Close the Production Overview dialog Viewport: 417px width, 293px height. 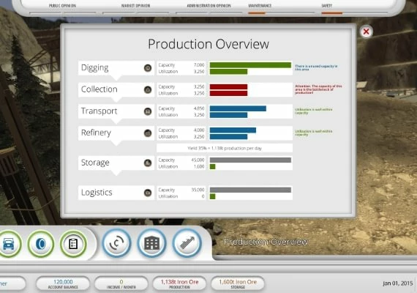(x=367, y=31)
